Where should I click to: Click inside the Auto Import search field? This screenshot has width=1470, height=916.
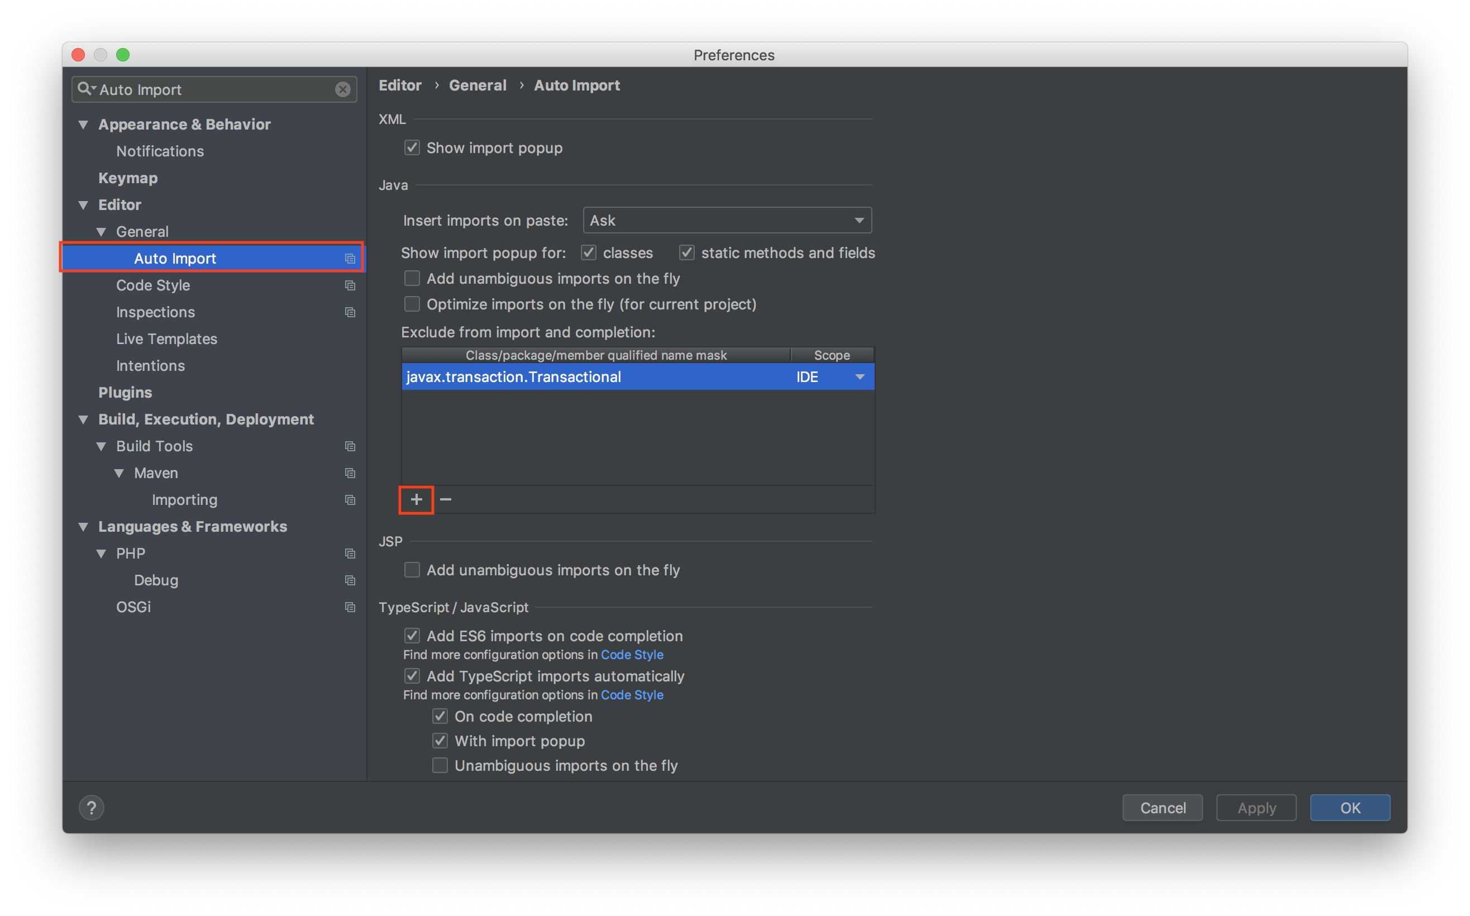pos(215,90)
